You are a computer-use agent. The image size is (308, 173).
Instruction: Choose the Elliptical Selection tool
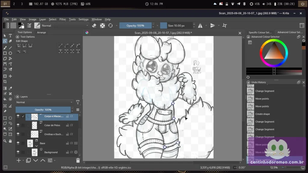11,118
